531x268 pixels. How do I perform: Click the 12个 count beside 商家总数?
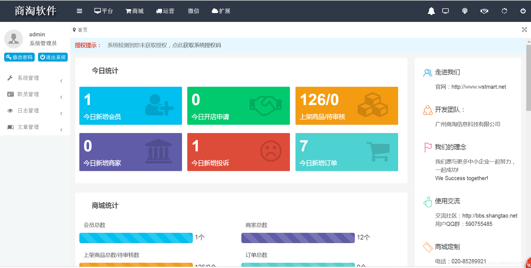pyautogui.click(x=363, y=238)
